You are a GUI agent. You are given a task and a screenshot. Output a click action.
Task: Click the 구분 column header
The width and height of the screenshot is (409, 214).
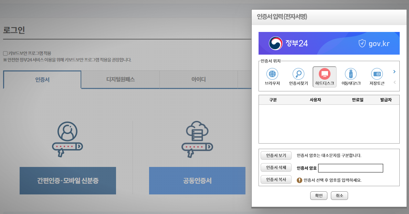pos(273,100)
